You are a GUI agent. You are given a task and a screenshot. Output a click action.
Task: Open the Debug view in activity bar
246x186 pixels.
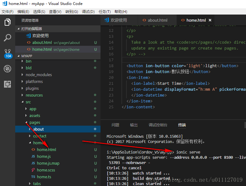click(x=7, y=69)
